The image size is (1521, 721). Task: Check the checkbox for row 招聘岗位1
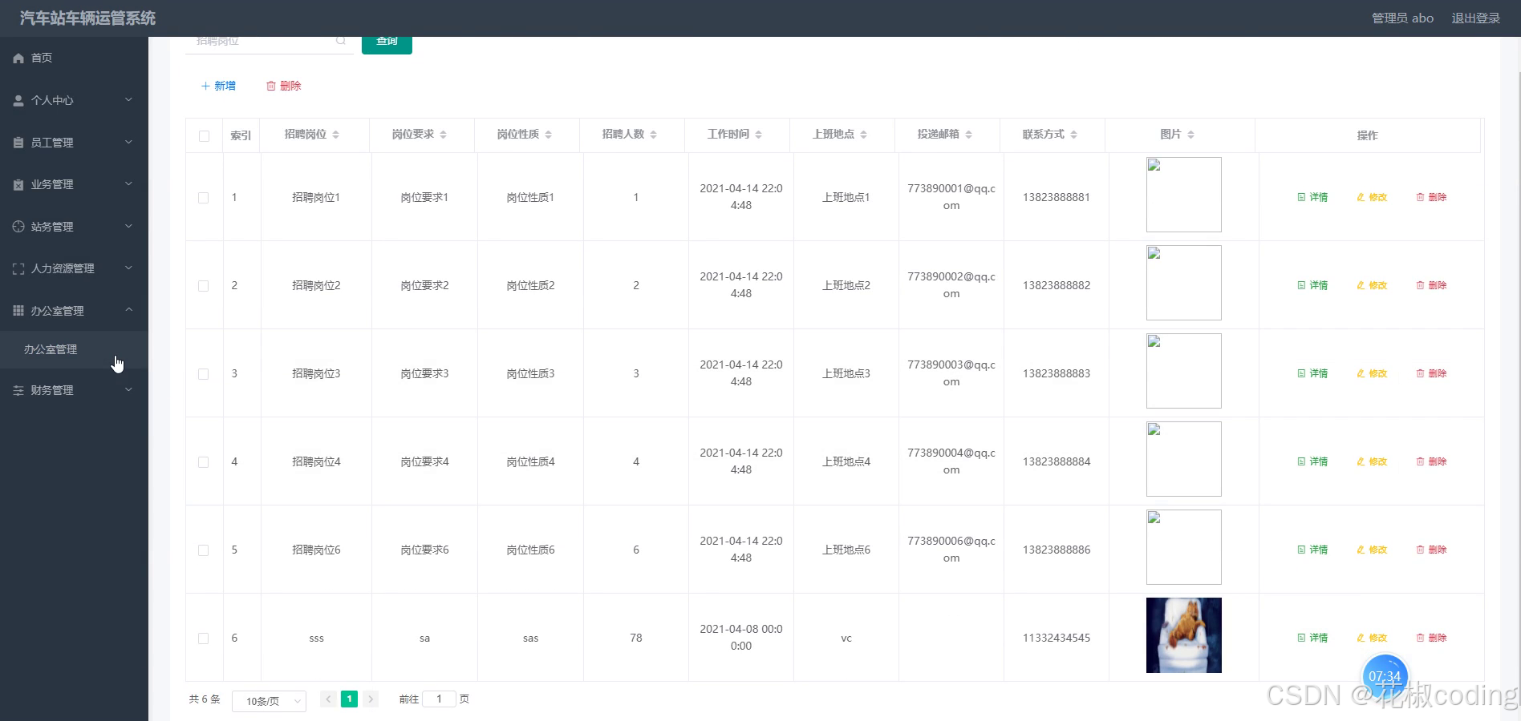tap(204, 198)
